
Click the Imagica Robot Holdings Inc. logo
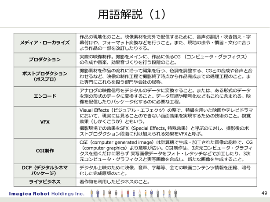(x=47, y=194)
